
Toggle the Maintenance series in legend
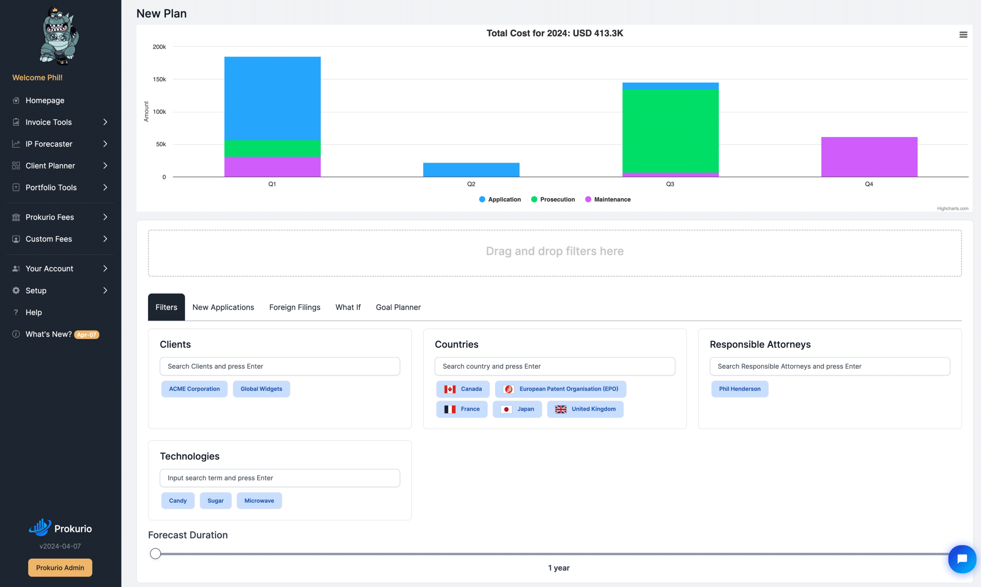click(608, 199)
